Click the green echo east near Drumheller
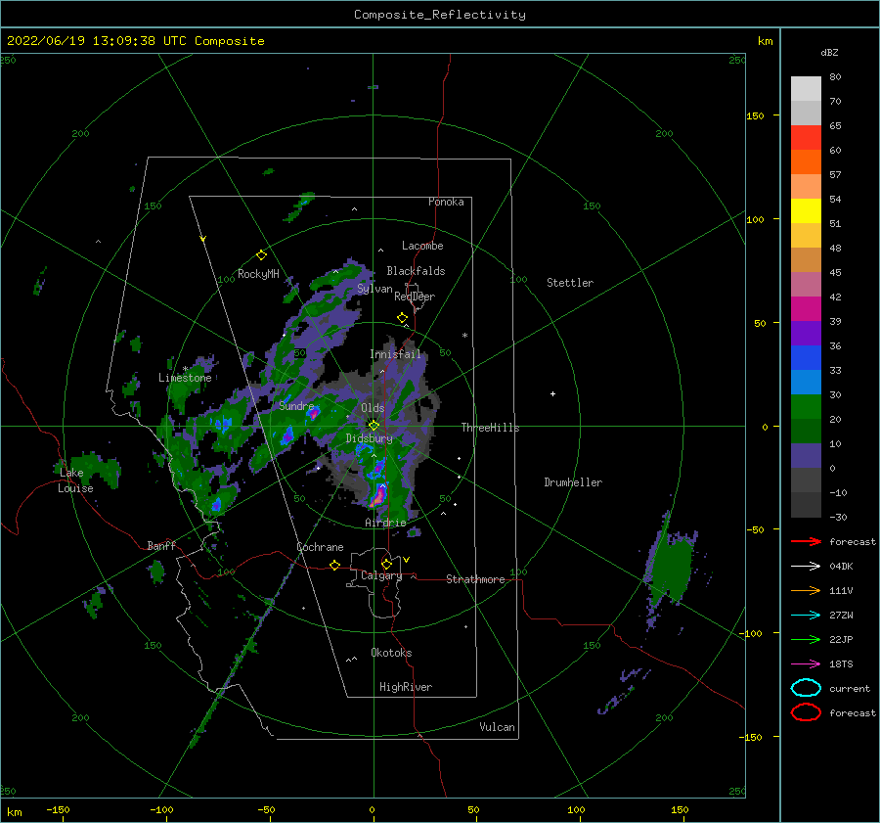Screen dimensions: 880x823 tap(671, 568)
